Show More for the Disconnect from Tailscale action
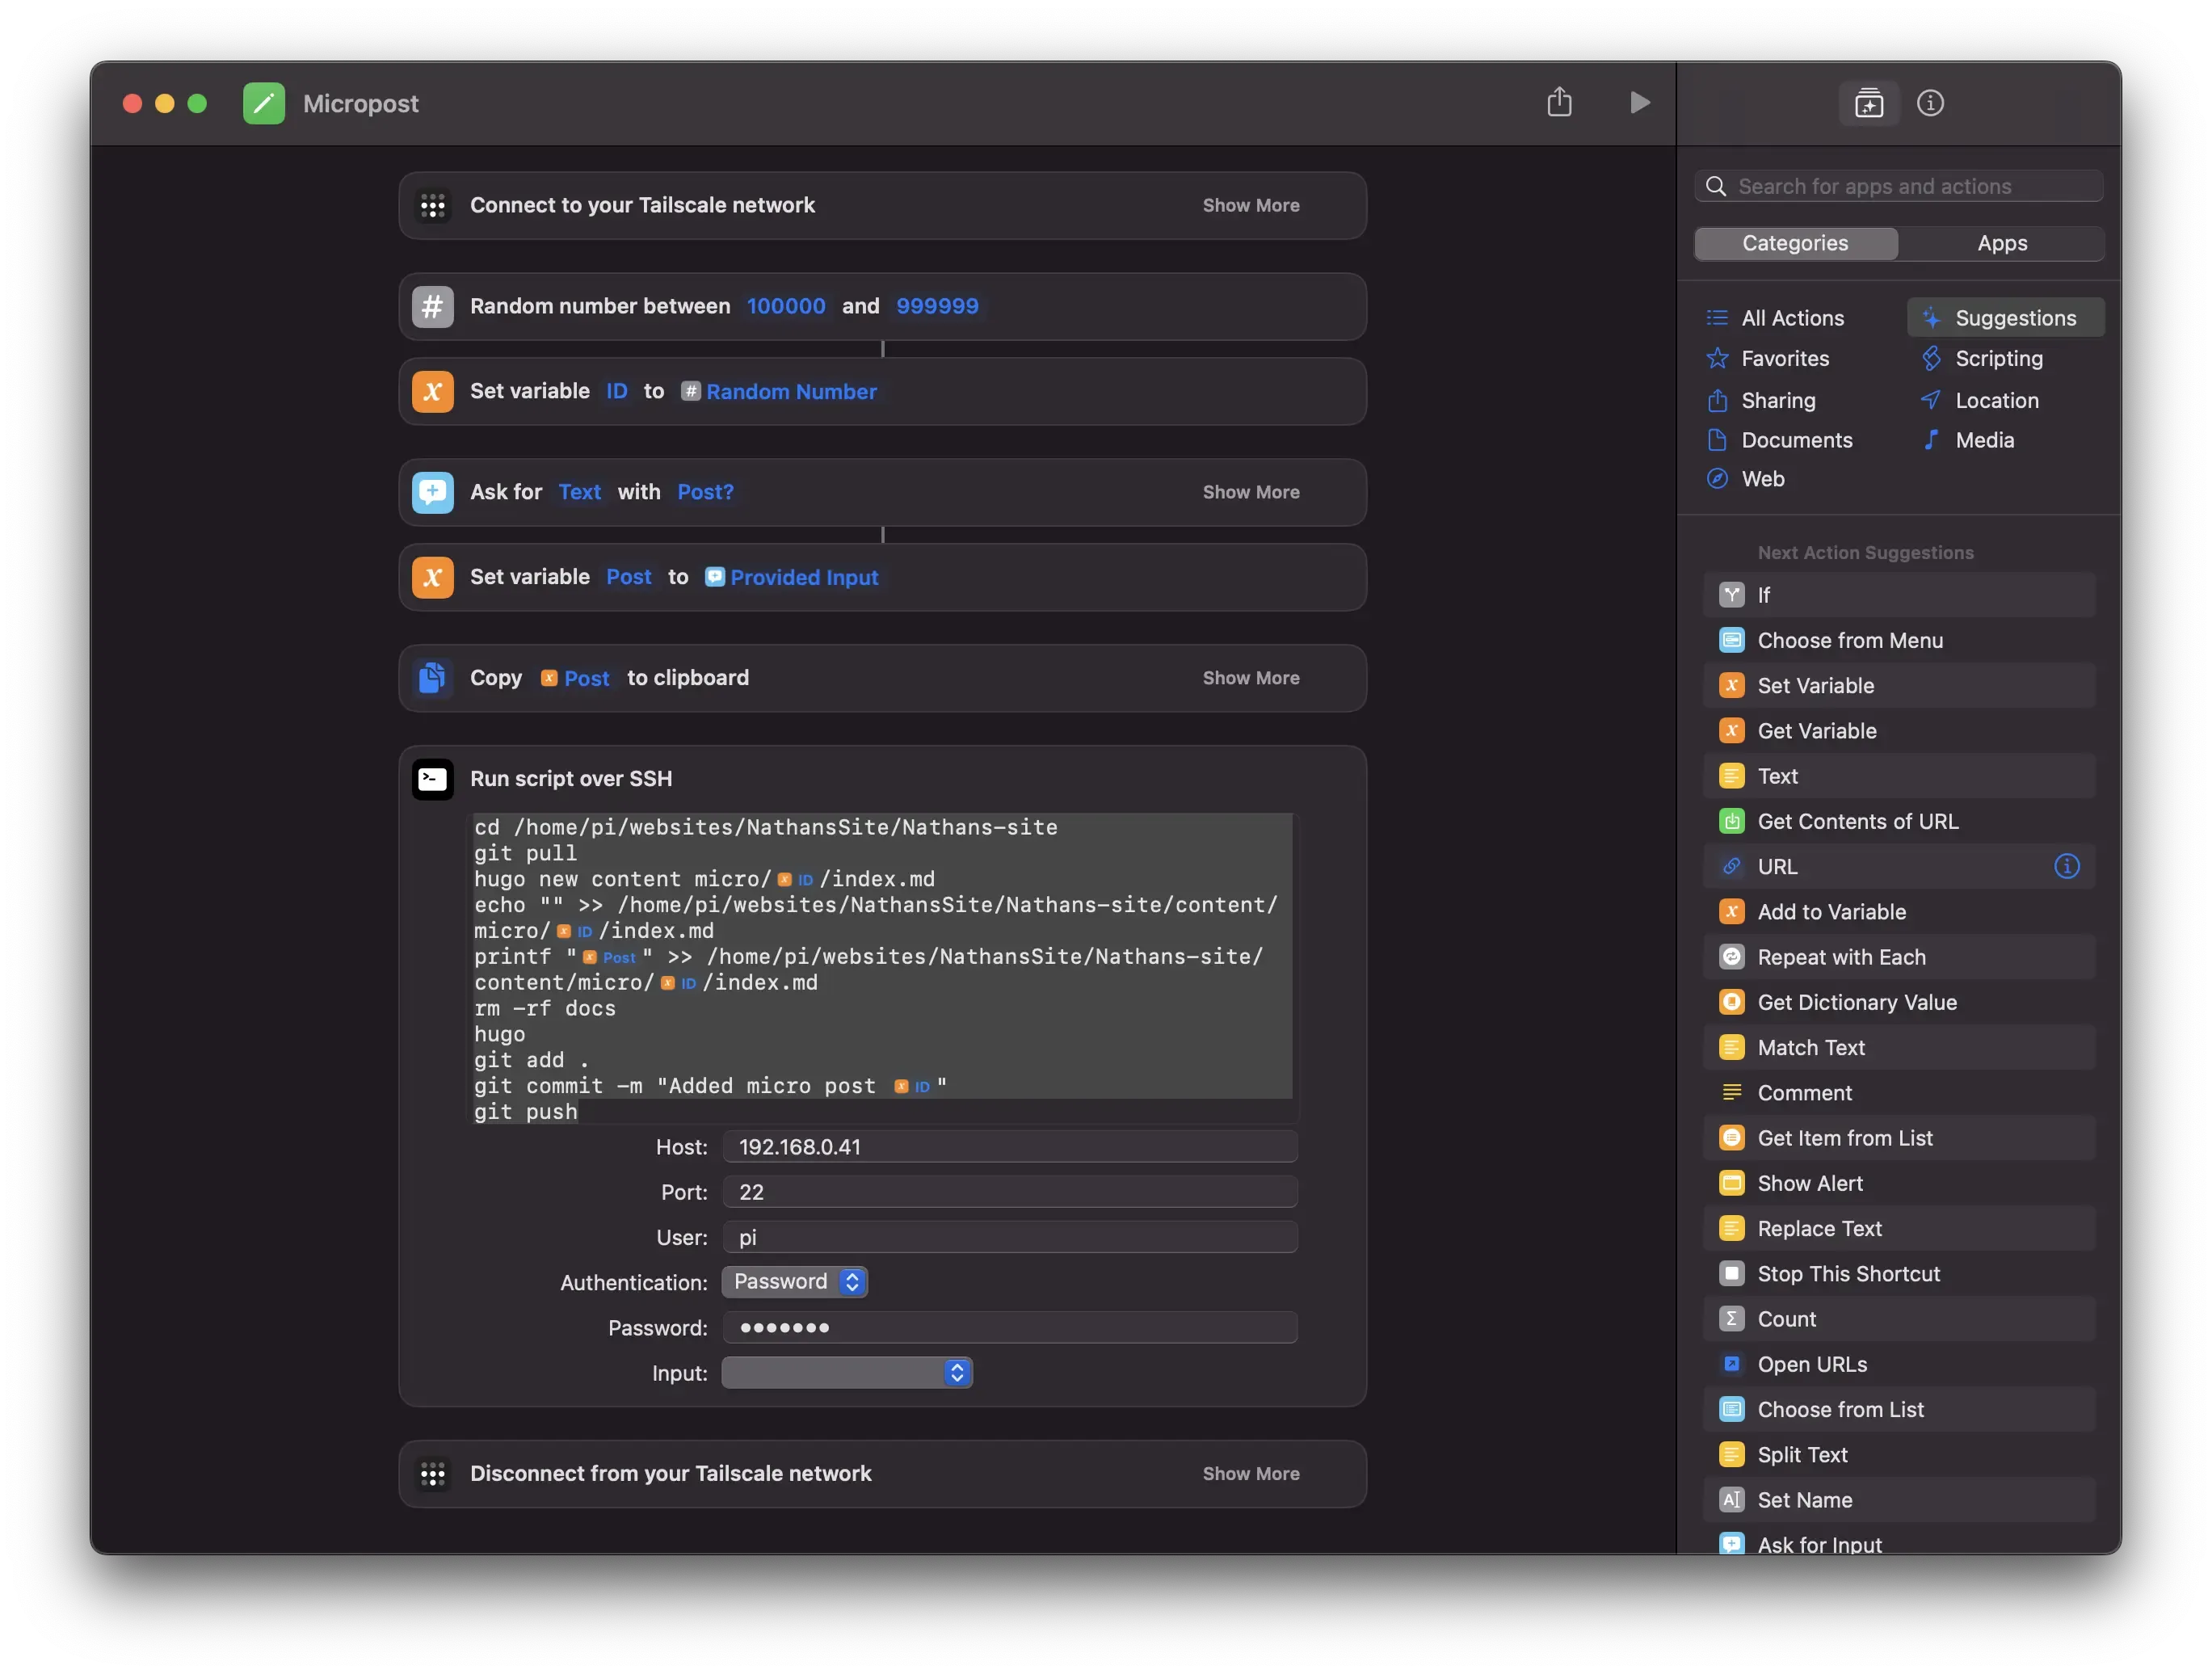Screen dimensions: 2212x1674 click(x=1250, y=1474)
